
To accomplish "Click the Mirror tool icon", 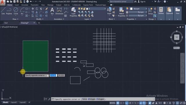I will pos(37,12).
